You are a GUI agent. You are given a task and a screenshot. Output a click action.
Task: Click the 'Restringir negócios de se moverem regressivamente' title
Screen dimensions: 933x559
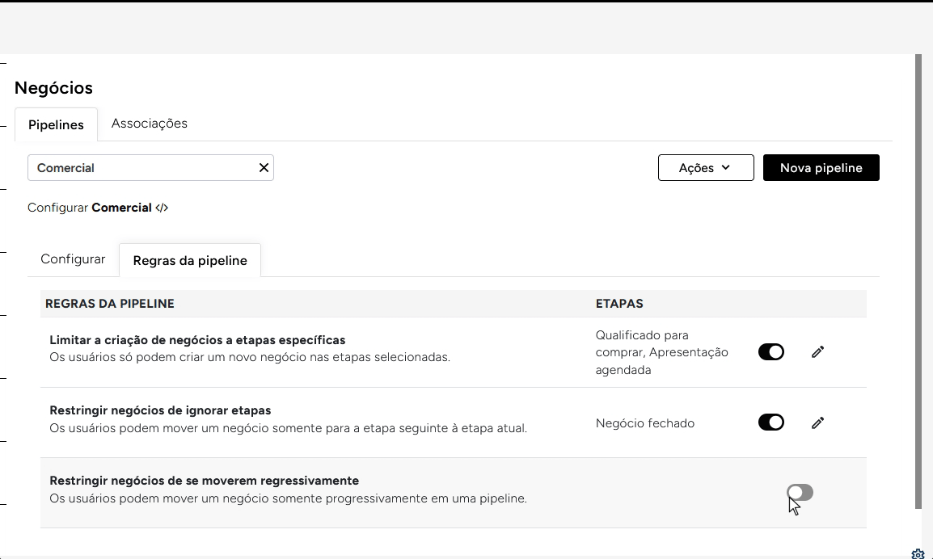pos(204,481)
